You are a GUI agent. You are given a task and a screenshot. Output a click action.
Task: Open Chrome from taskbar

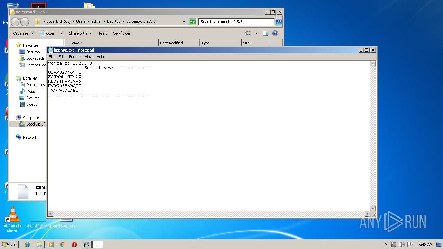62,245
